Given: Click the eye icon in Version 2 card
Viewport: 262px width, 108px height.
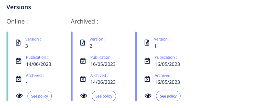Looking at the screenshot, I should [84, 96].
